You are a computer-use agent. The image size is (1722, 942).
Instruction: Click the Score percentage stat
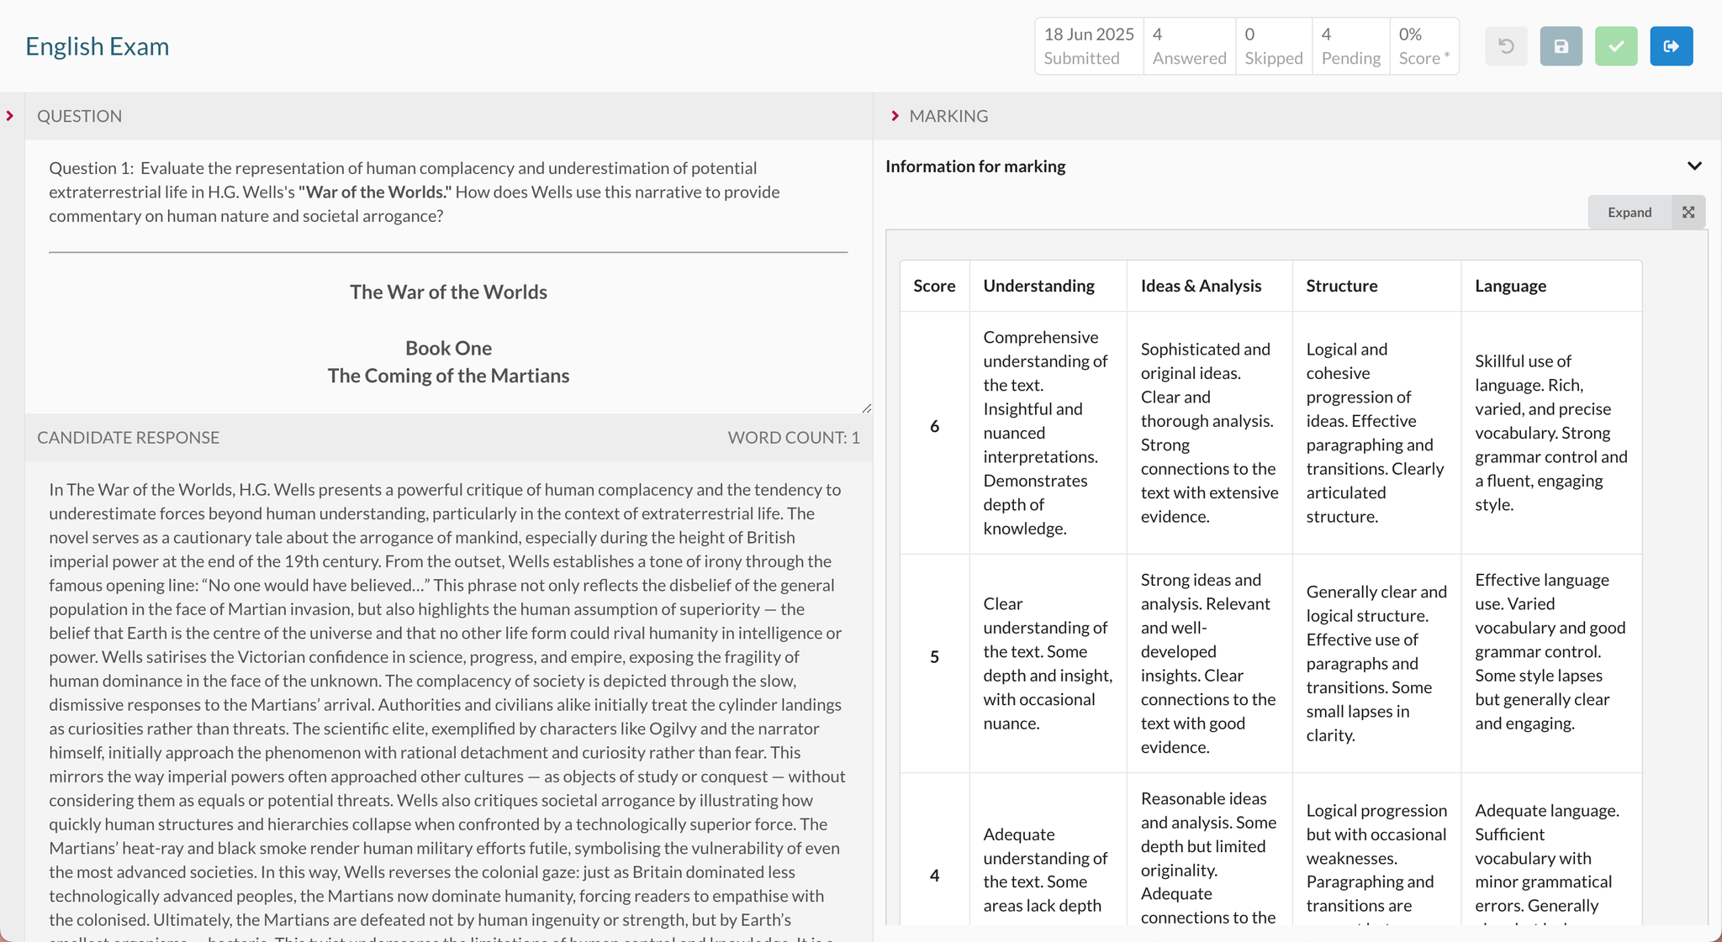pyautogui.click(x=1424, y=46)
